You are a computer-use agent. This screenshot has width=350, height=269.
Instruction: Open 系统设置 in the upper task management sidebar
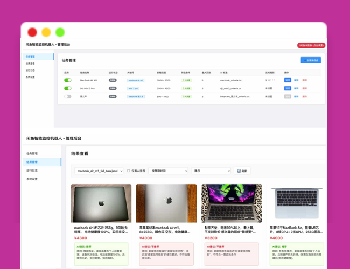coord(31,77)
